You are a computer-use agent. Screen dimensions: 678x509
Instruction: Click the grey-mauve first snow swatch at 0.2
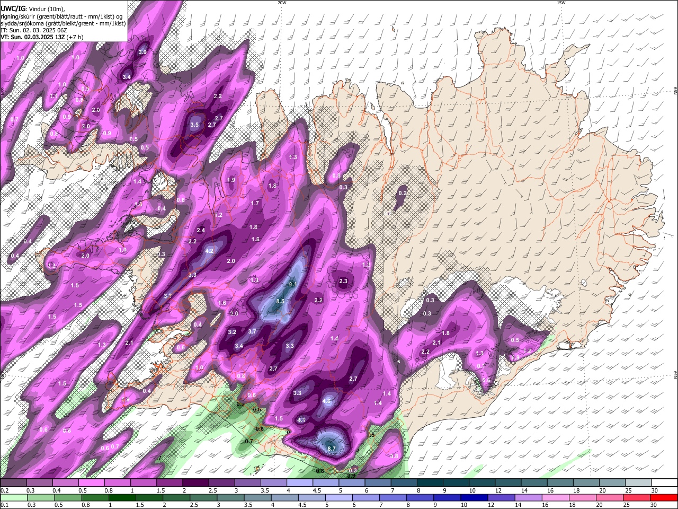(14, 482)
